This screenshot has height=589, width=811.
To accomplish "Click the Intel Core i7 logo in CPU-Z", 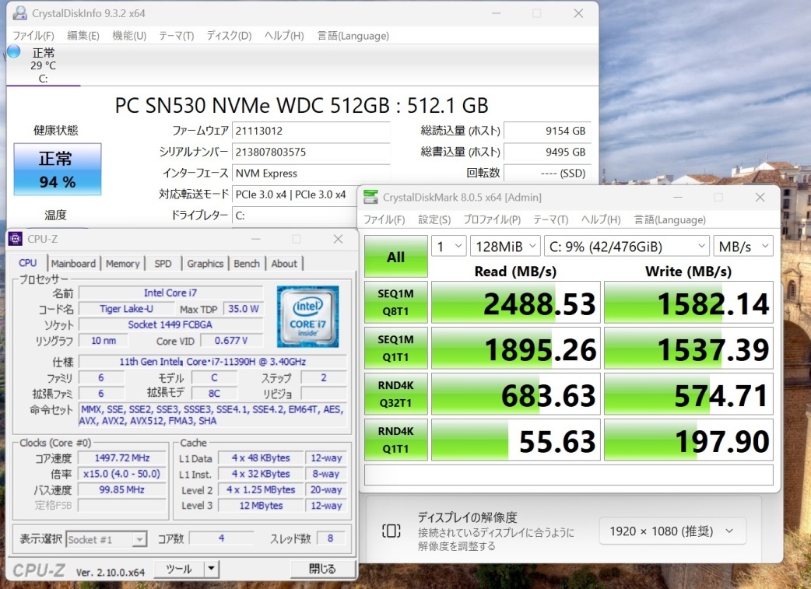I will pos(307,317).
